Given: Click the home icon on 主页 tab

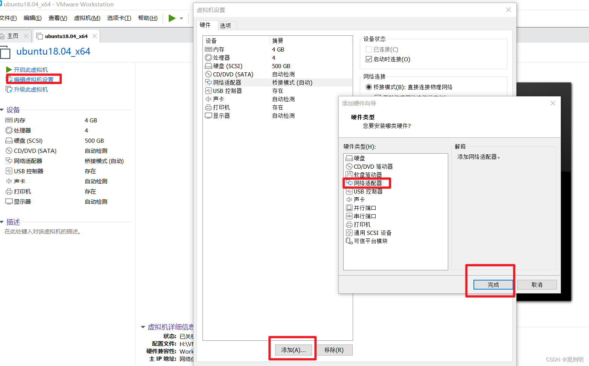Looking at the screenshot, I should 2,36.
